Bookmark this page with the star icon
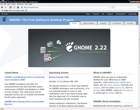 [107, 7]
